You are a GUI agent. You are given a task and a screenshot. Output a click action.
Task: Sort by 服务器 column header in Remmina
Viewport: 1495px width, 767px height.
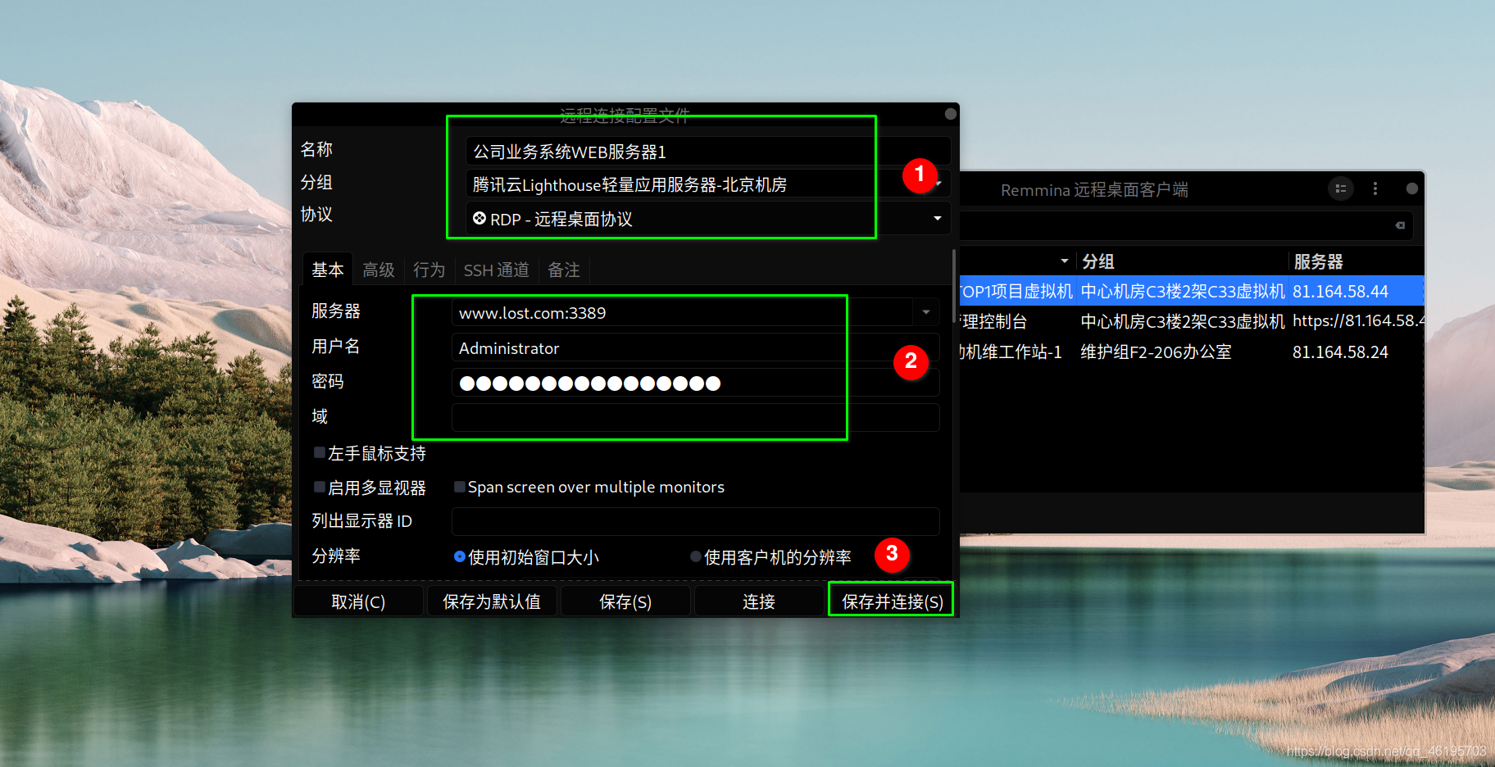click(x=1356, y=261)
